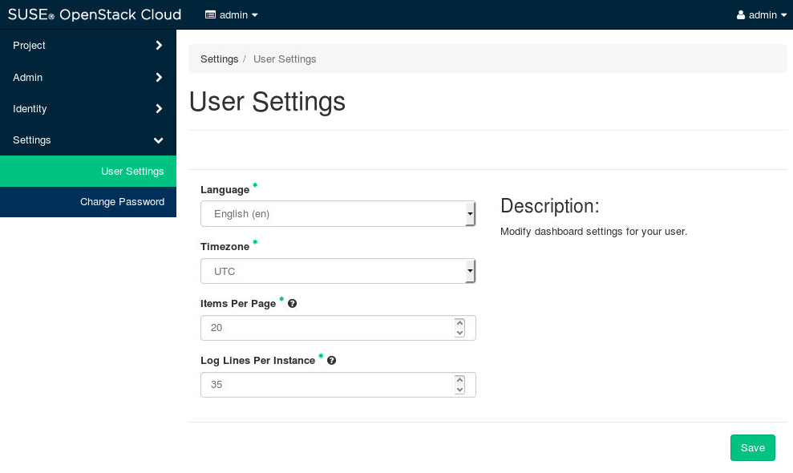Decrease Items Per Page with down arrow
Screen dimensions: 793x473
click(459, 333)
